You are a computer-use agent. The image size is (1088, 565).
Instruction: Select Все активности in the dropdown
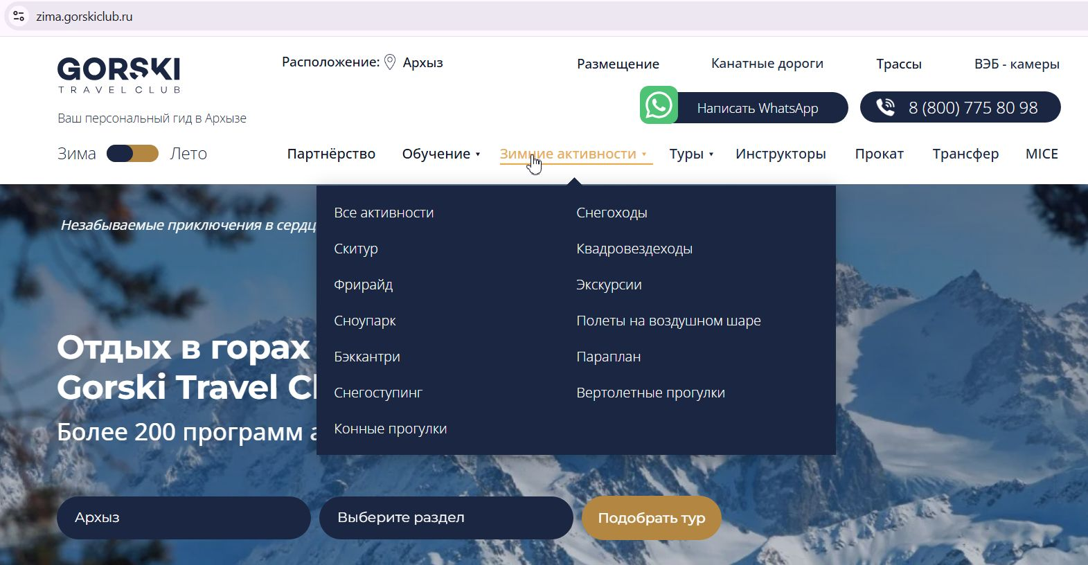tap(384, 213)
